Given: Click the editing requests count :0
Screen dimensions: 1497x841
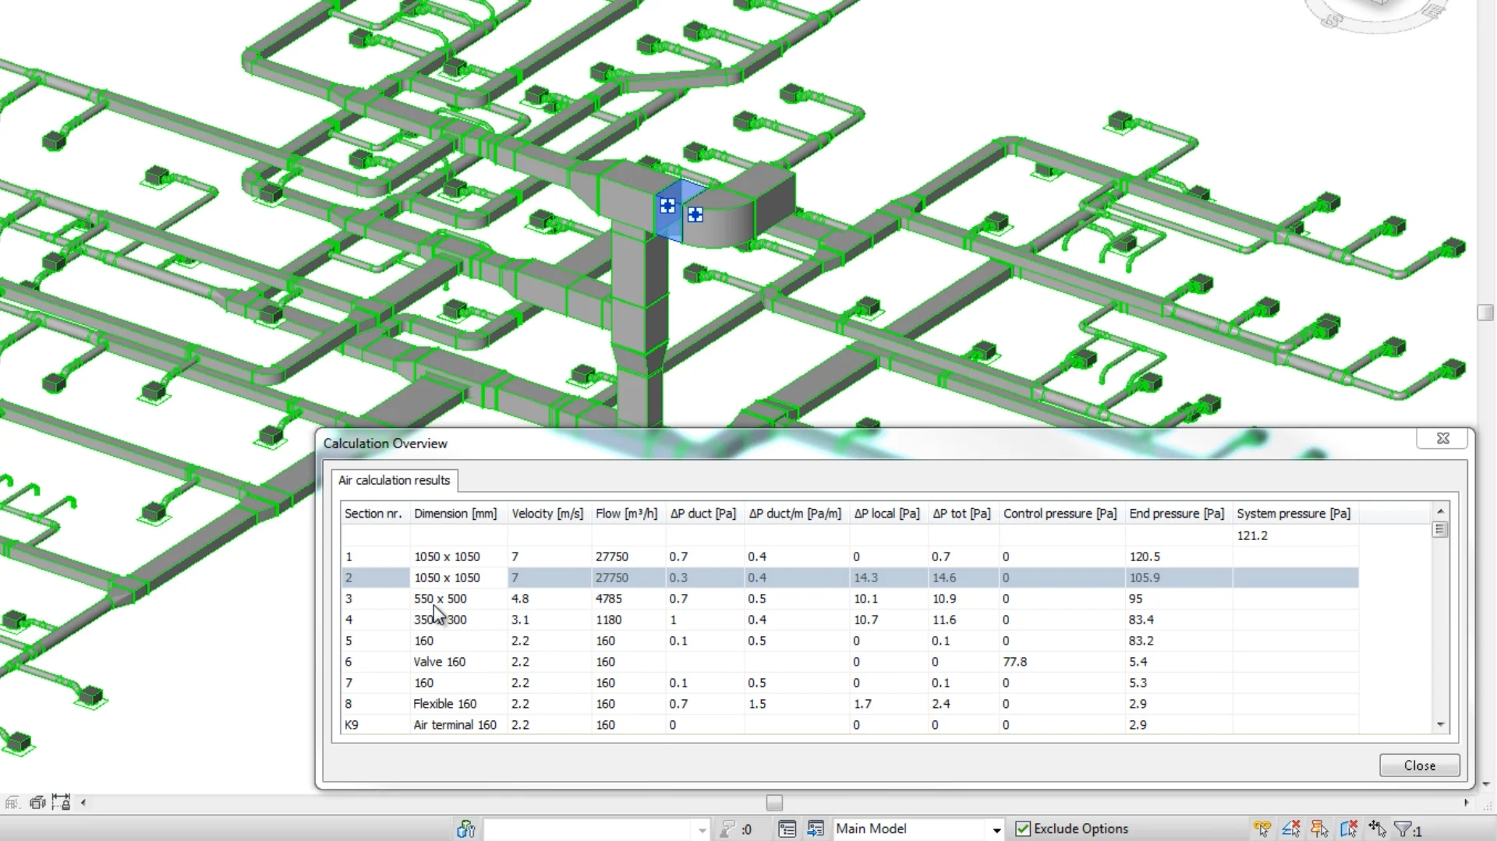Looking at the screenshot, I should point(747,830).
